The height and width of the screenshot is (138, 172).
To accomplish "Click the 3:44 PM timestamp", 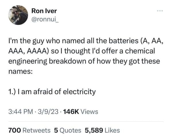I will (x=19, y=112).
